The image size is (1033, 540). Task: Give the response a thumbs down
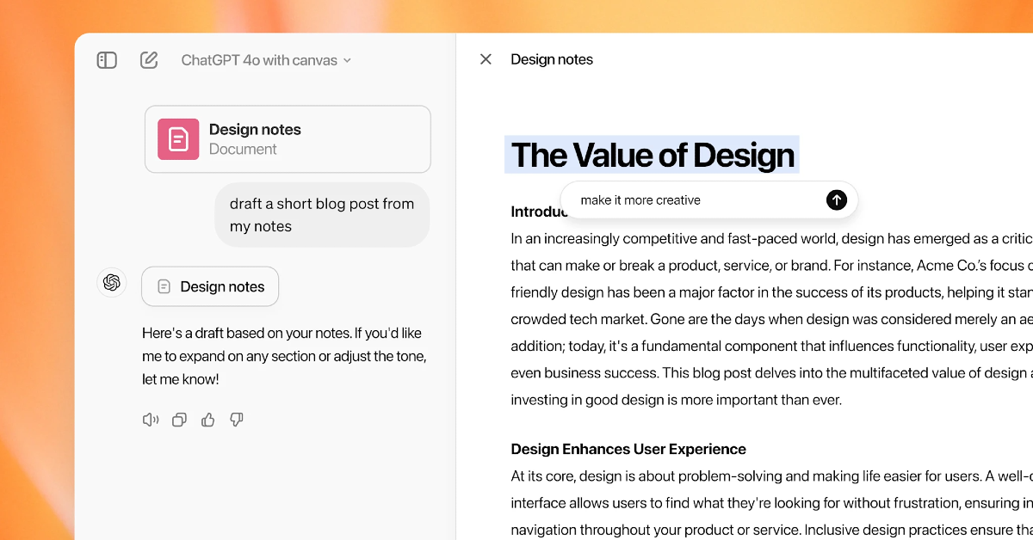(x=236, y=420)
